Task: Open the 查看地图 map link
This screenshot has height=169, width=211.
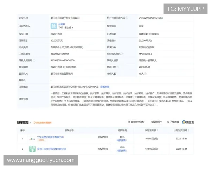Action: [105, 87]
